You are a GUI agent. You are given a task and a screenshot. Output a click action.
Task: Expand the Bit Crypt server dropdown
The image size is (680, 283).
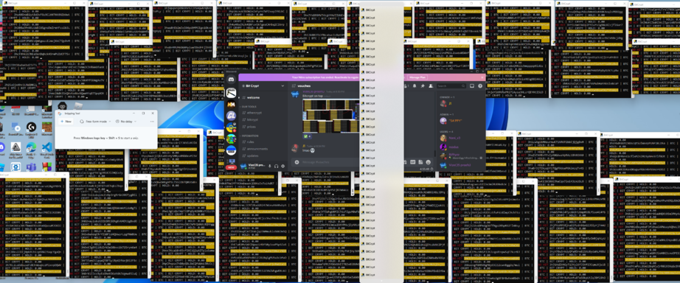pos(282,85)
